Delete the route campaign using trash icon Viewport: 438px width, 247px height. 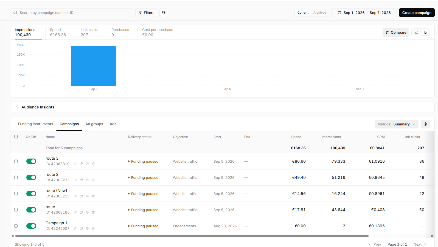pyautogui.click(x=93, y=212)
